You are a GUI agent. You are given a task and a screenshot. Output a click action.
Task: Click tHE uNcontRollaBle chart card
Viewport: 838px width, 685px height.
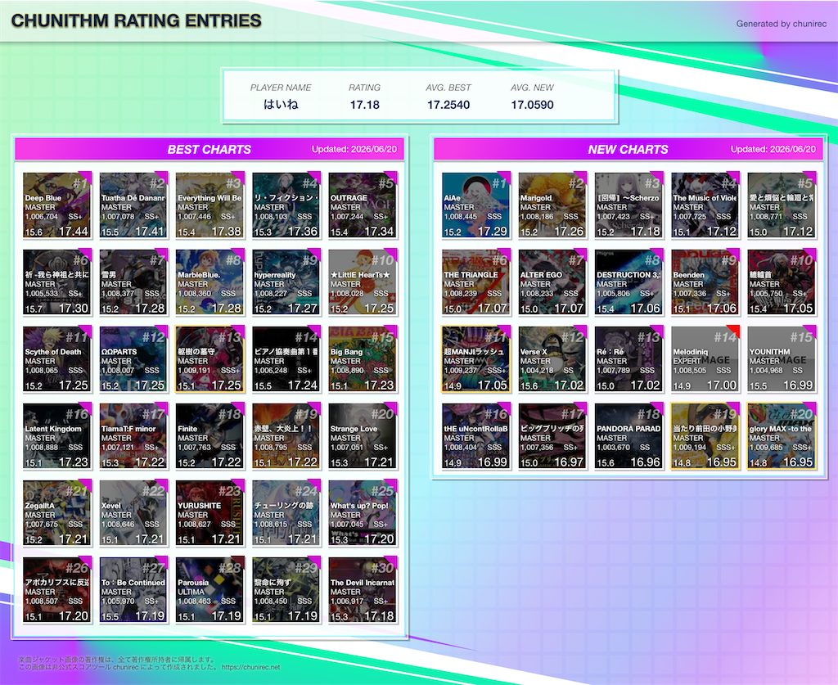(x=476, y=436)
